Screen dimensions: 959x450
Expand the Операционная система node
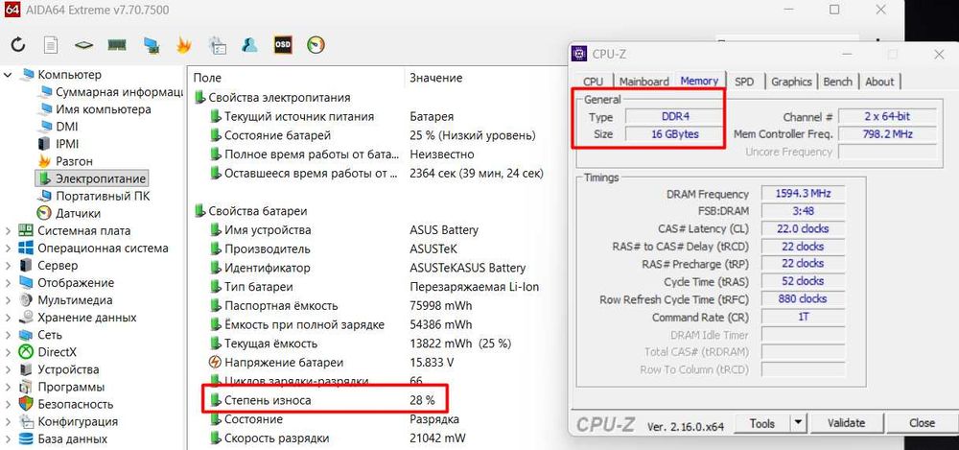[x=8, y=248]
